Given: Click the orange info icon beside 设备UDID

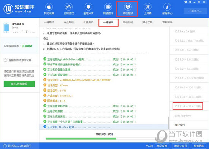Looking at the screenshot, I should tap(45, 80).
